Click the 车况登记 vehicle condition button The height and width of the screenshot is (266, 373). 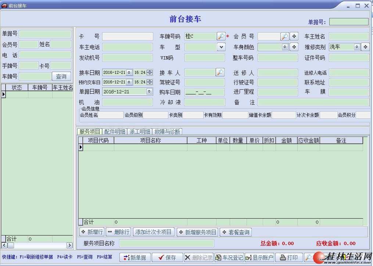(229, 258)
